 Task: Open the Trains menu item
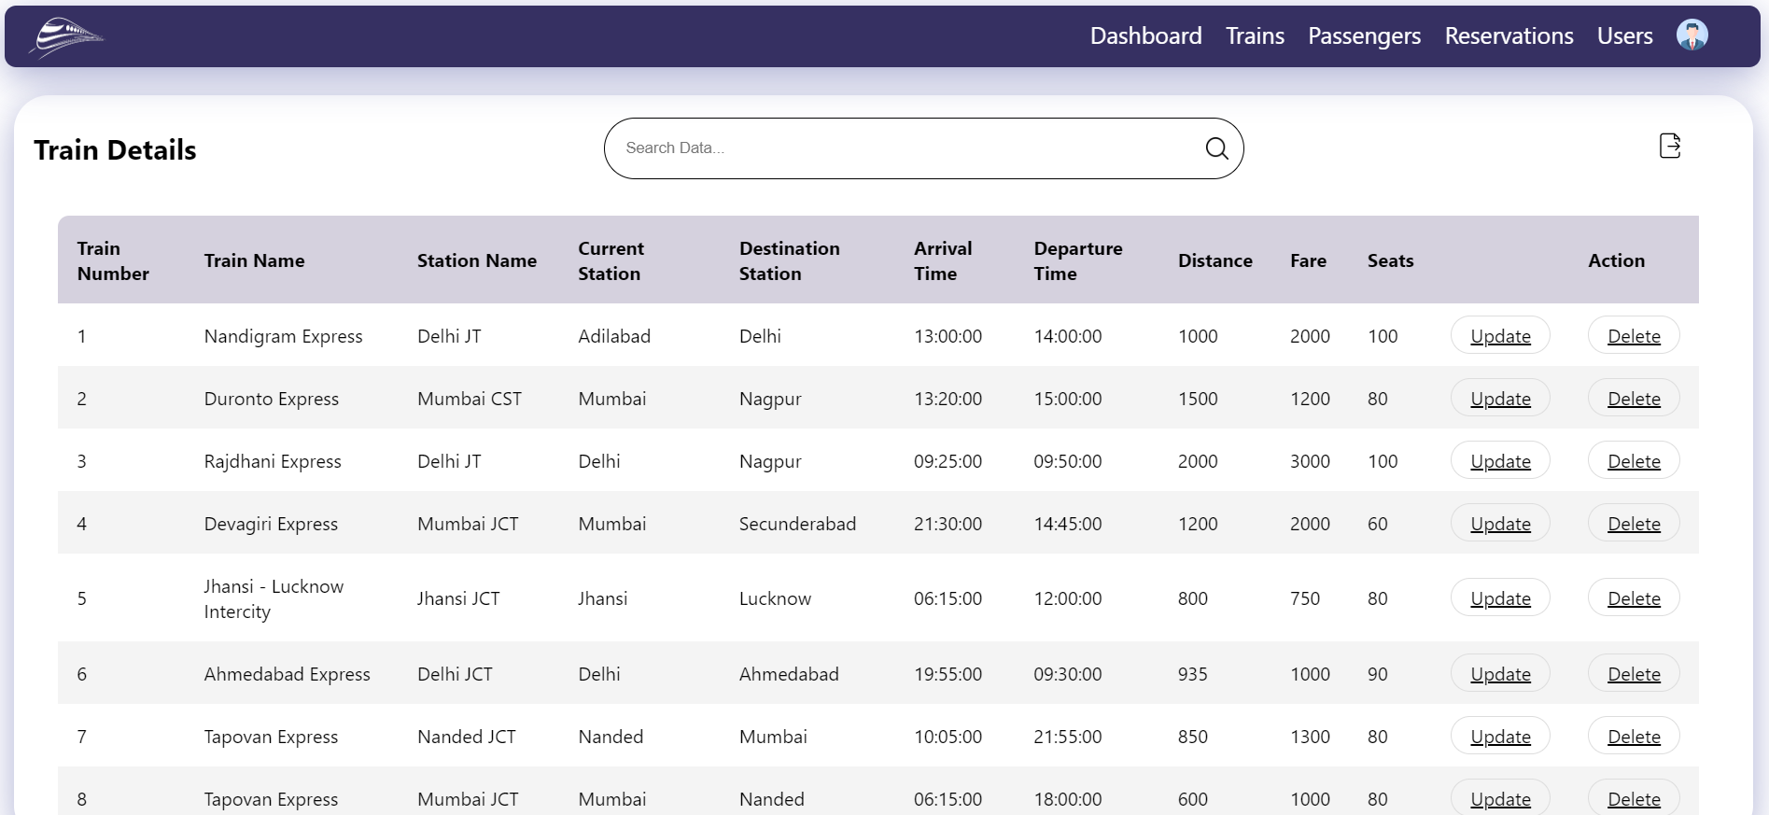(1255, 35)
